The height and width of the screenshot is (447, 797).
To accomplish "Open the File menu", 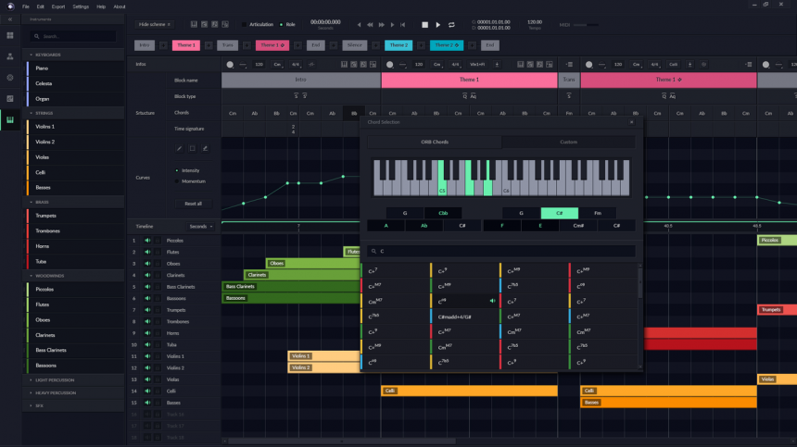I will click(x=25, y=6).
